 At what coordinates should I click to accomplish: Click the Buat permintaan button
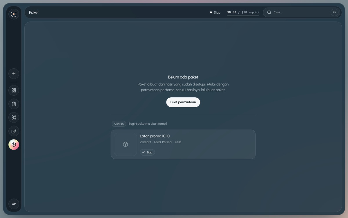click(183, 102)
